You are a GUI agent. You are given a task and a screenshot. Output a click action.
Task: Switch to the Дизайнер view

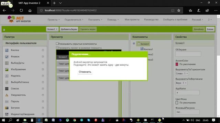(x=199, y=29)
